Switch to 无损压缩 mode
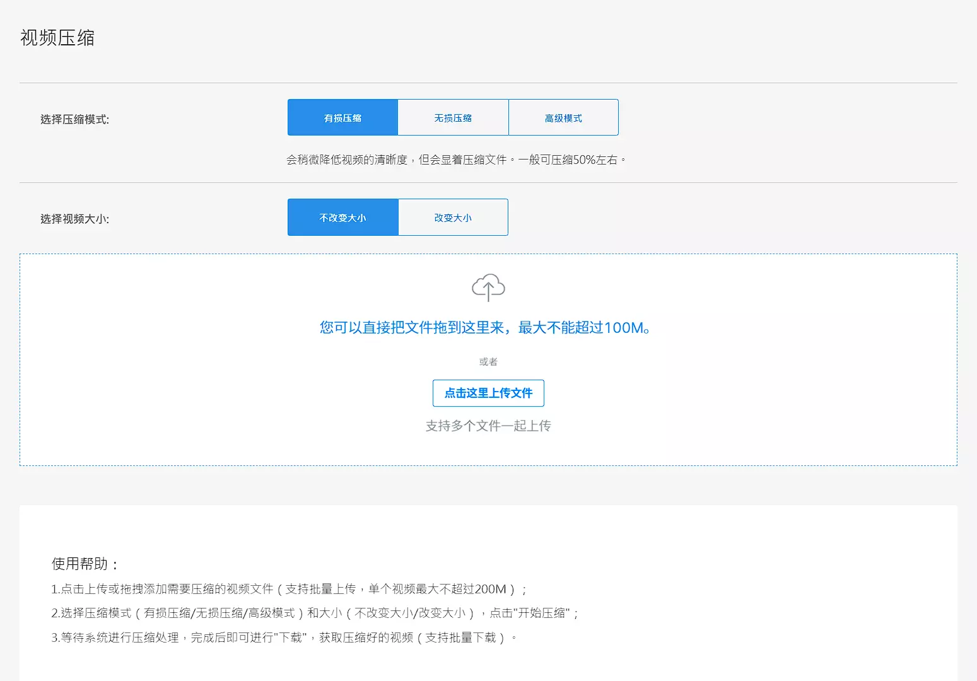Viewport: 977px width, 681px height. click(x=453, y=118)
